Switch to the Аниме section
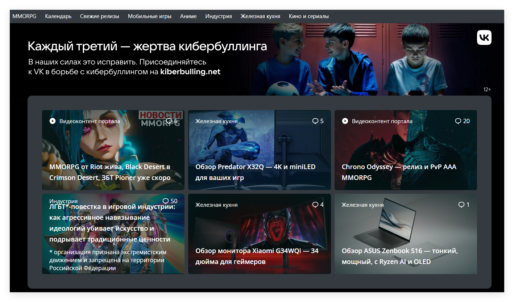The width and height of the screenshot is (514, 302). click(188, 16)
